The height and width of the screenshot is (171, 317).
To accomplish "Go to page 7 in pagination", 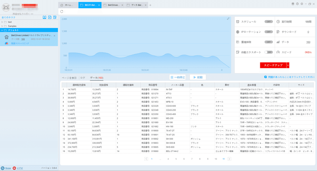I will click(192, 159).
